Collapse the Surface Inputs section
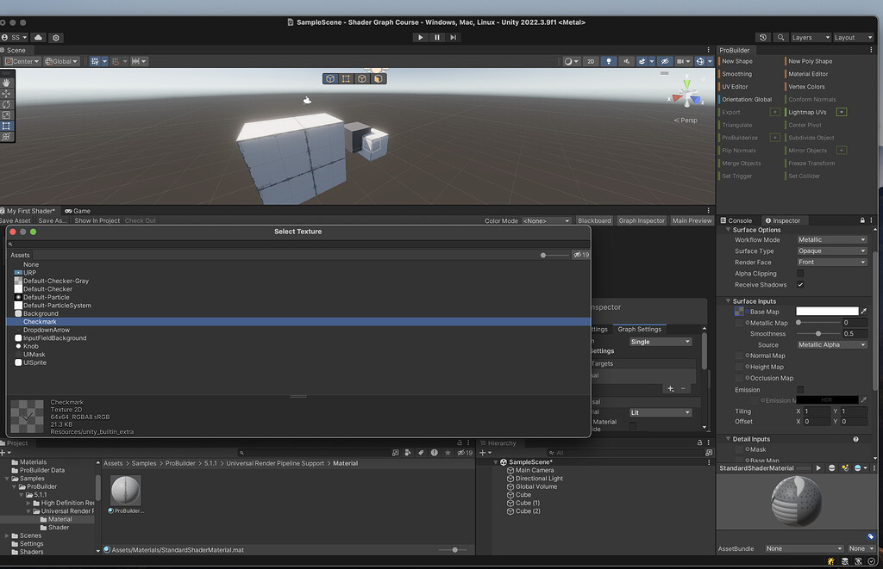Image resolution: width=883 pixels, height=569 pixels. [x=729, y=301]
